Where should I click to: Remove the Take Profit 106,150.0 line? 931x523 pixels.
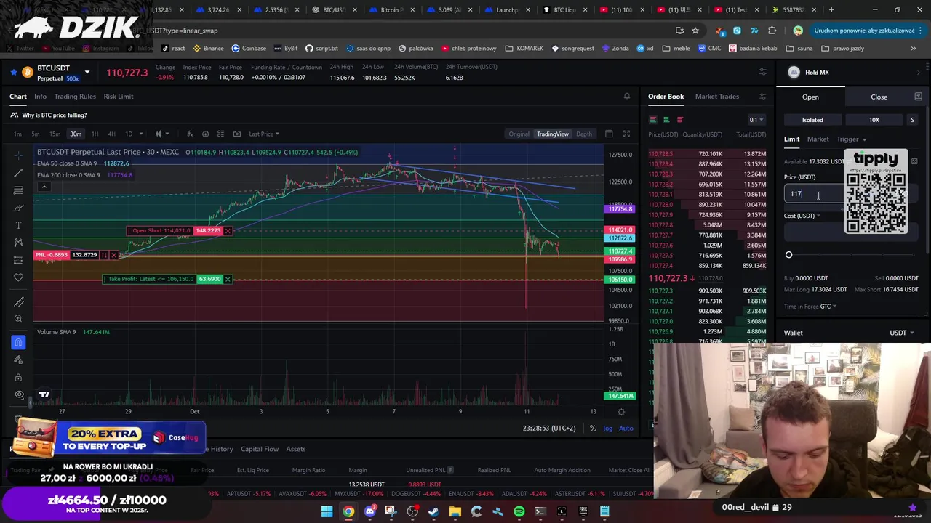point(228,279)
